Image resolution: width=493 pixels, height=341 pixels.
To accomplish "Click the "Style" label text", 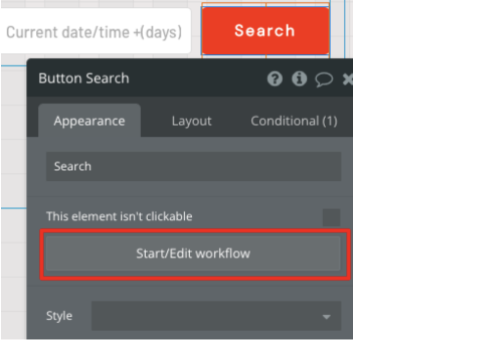I will (59, 316).
